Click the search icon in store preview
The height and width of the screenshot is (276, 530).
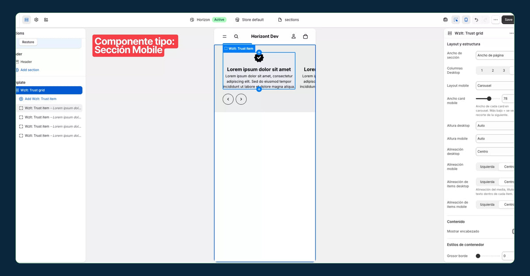236,37
